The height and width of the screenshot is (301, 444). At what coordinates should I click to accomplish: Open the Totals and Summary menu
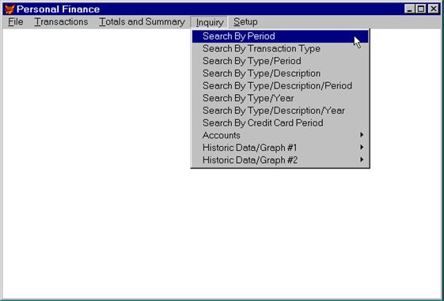click(142, 22)
